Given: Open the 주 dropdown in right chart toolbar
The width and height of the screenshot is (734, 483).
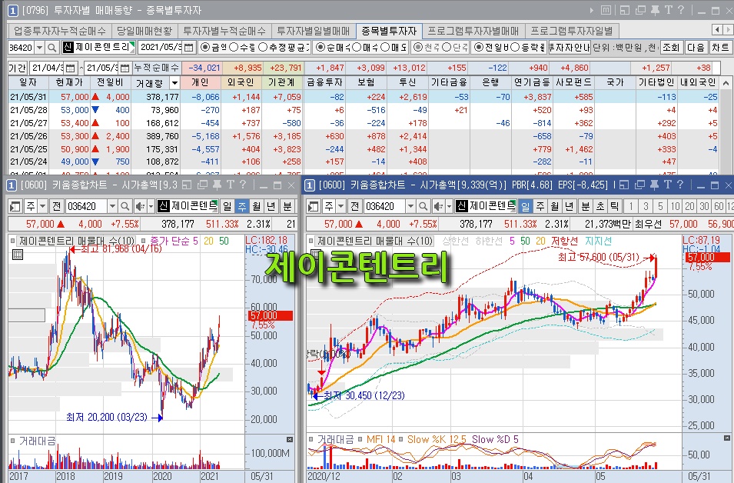Looking at the screenshot, I should pyautogui.click(x=340, y=206).
